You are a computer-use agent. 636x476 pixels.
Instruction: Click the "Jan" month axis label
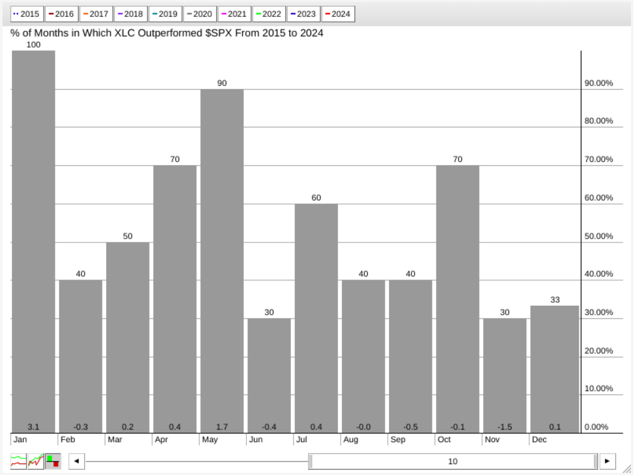click(x=20, y=441)
